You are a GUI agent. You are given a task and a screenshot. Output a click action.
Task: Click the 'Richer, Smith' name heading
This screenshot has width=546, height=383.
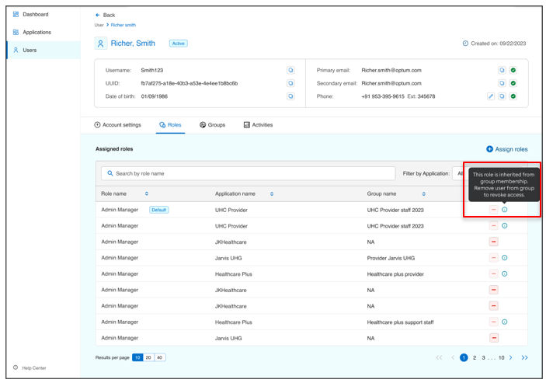(133, 44)
